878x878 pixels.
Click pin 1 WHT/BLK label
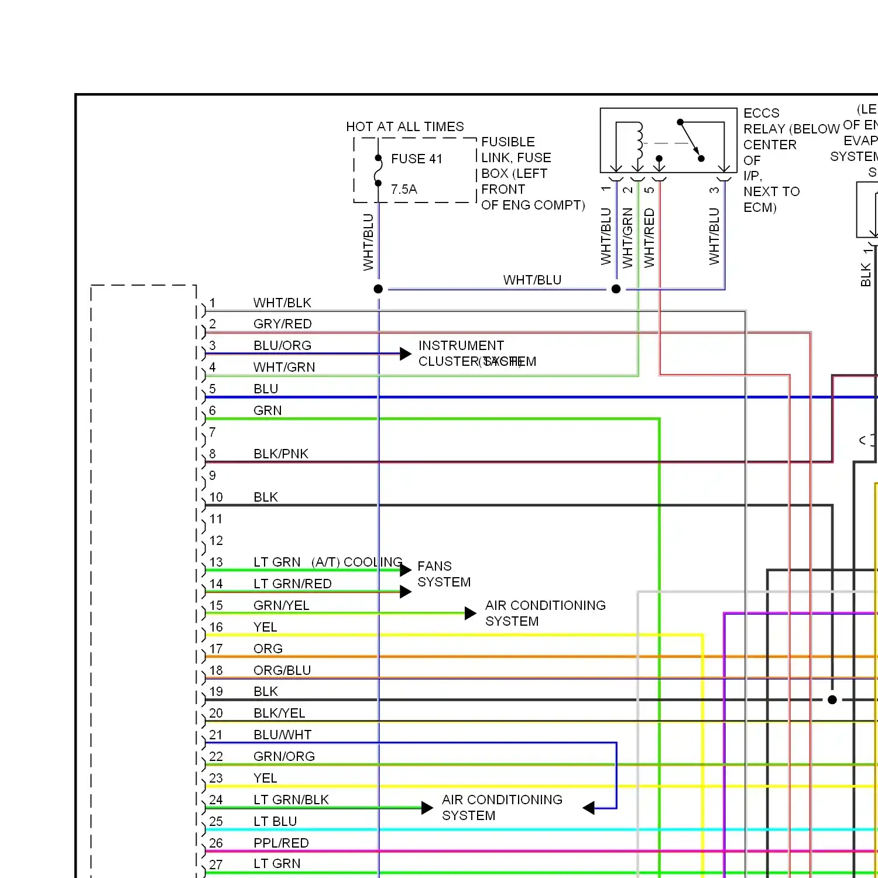(282, 303)
